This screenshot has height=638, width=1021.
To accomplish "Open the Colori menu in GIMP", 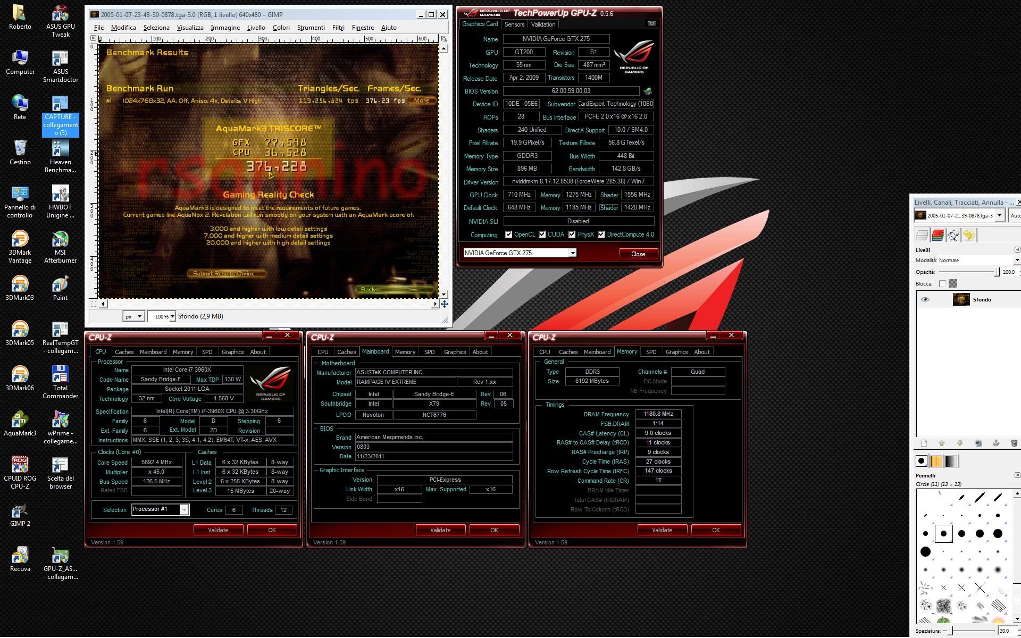I will point(281,28).
